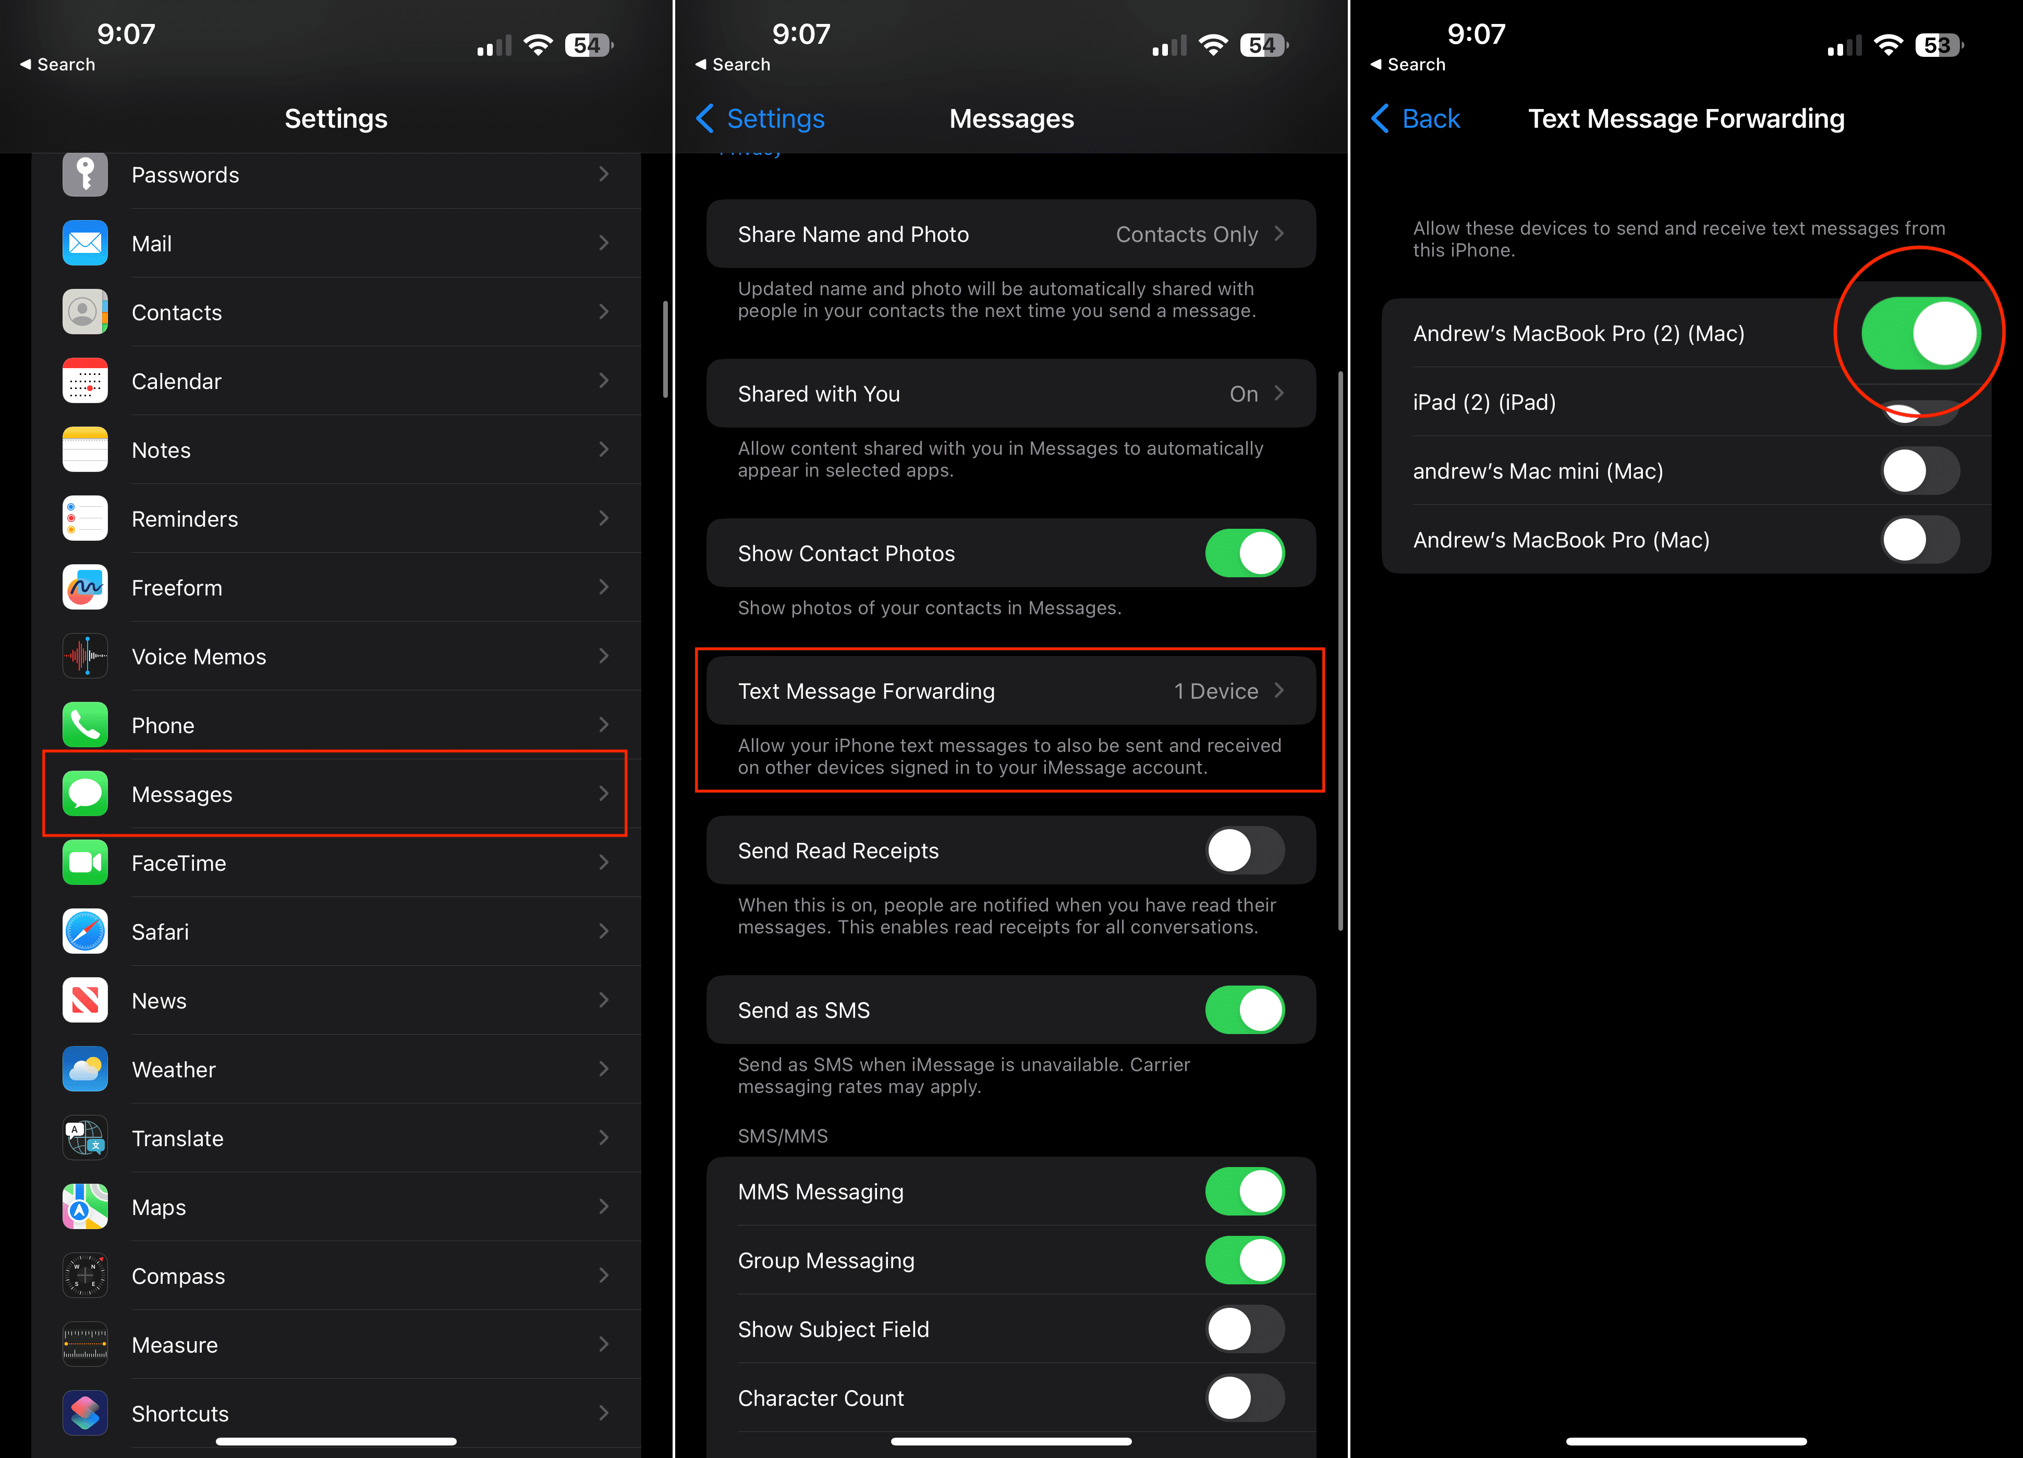Expand Text Message Forwarding settings
The height and width of the screenshot is (1458, 2023).
(x=1012, y=691)
